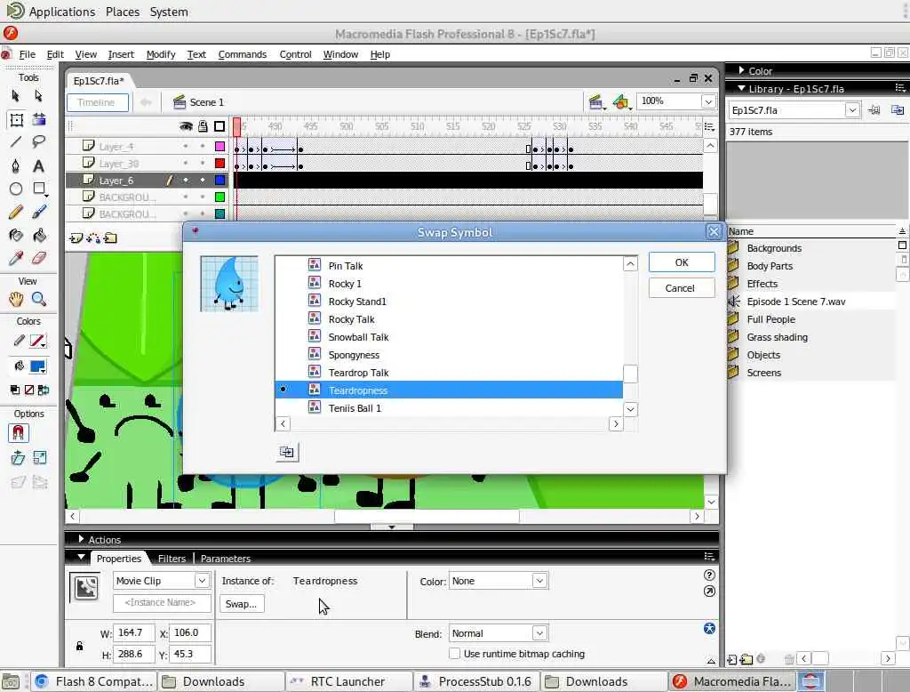Open the Color None dropdown

[539, 581]
